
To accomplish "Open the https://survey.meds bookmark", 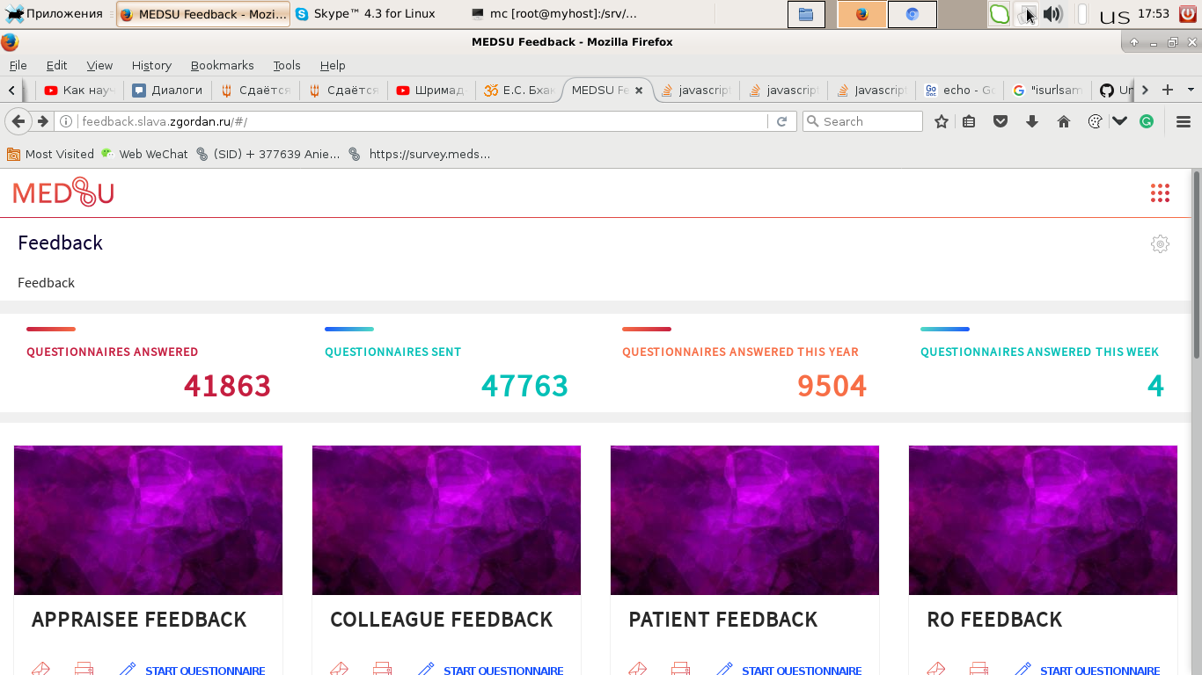I will (419, 154).
